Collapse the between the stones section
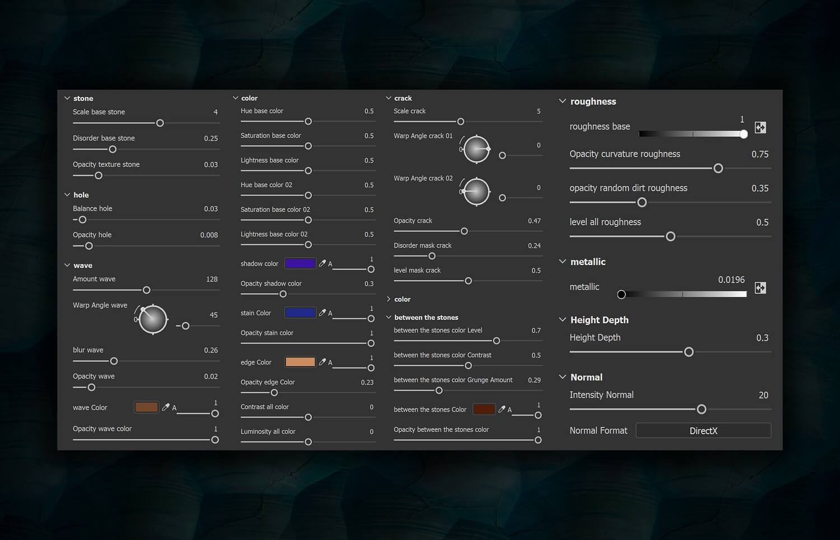 tap(389, 317)
